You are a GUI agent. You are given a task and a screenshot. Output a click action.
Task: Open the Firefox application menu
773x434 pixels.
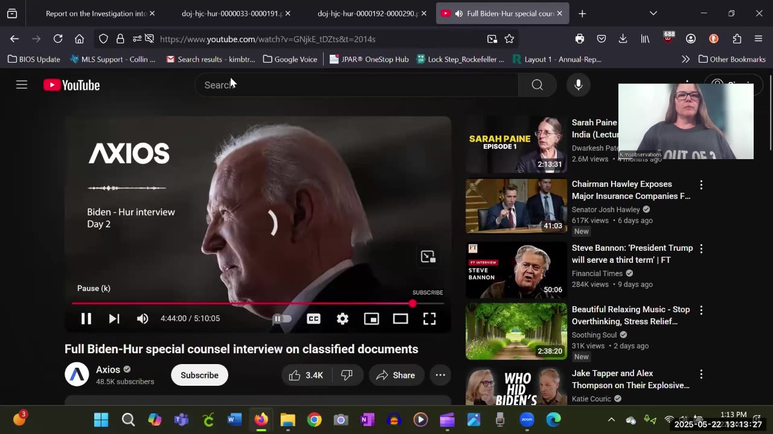(x=759, y=39)
